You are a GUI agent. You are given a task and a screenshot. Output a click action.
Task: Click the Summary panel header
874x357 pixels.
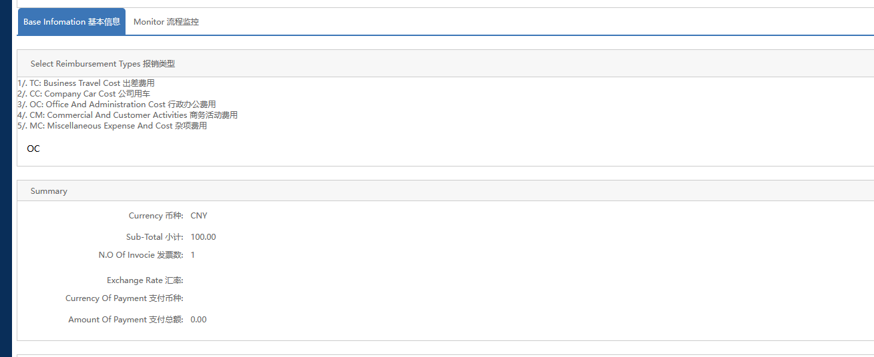[49, 191]
